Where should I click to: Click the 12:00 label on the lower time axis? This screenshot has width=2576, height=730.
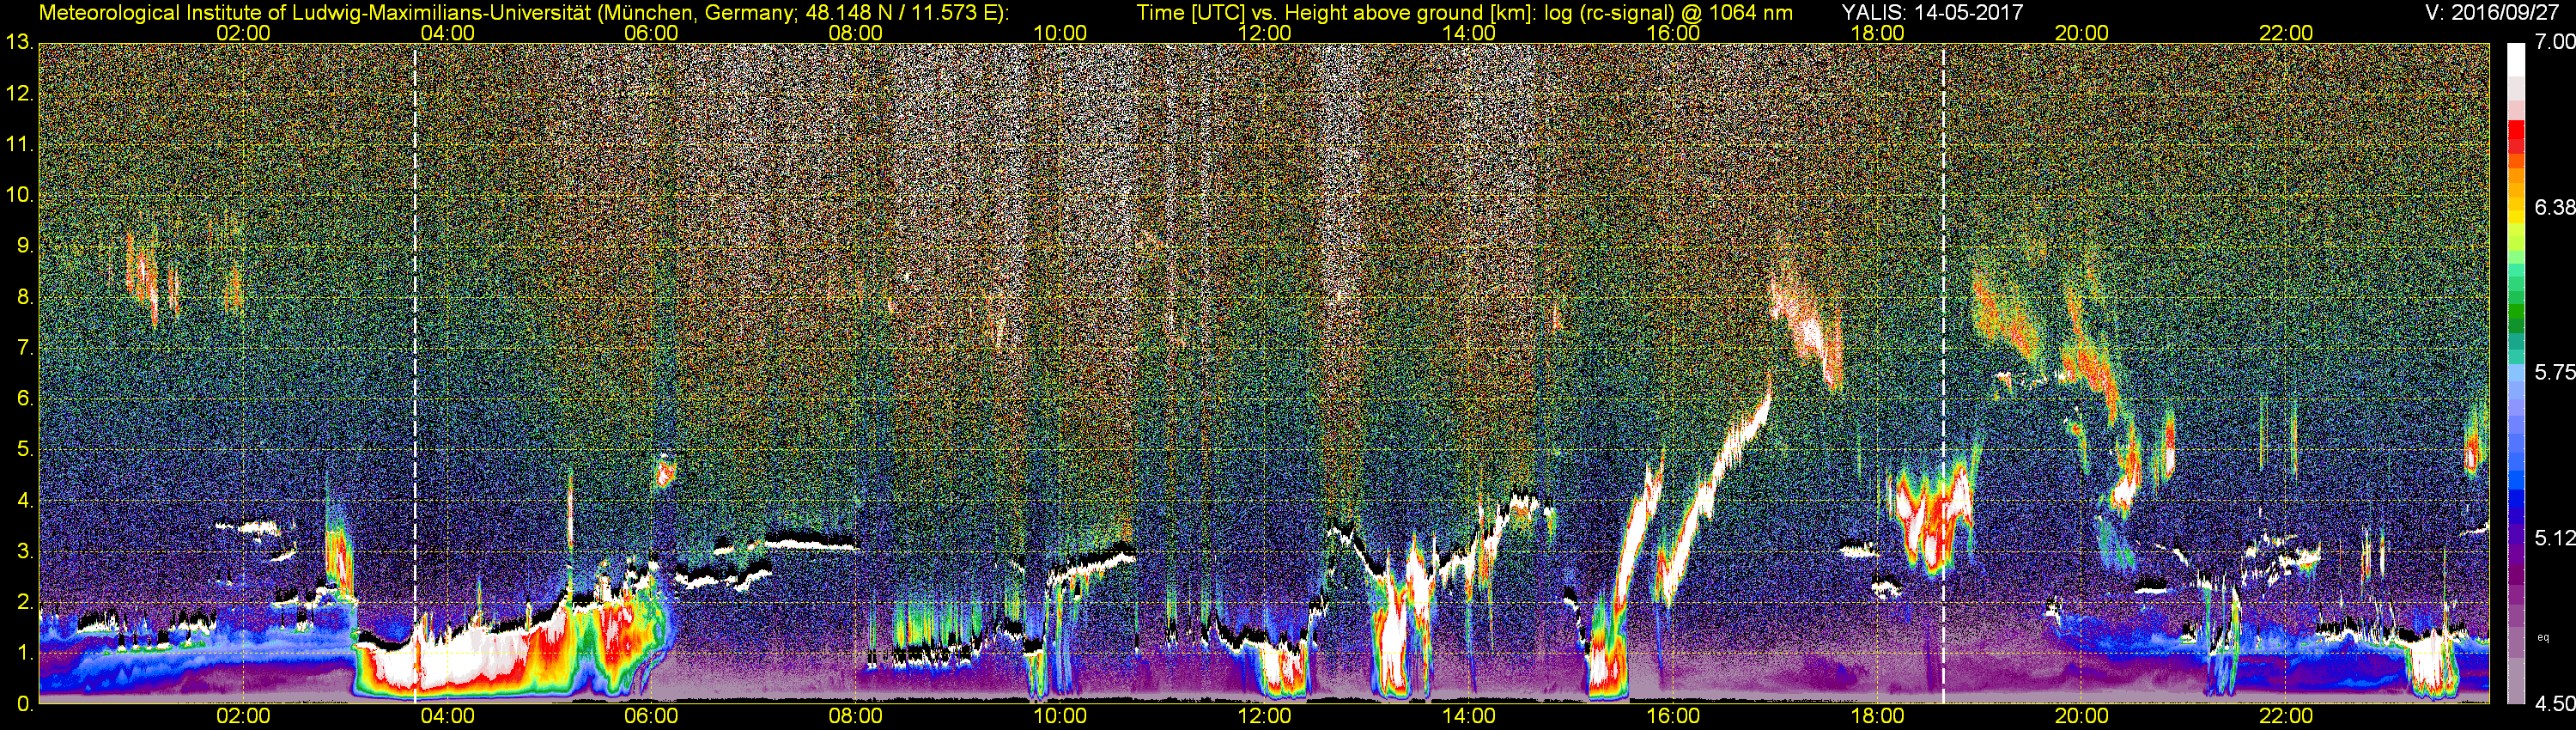(x=1264, y=716)
